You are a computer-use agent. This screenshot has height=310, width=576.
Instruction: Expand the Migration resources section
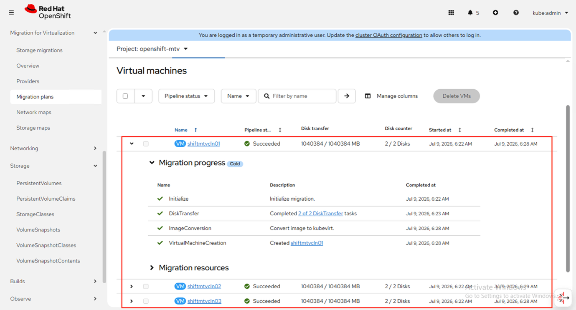click(x=152, y=267)
